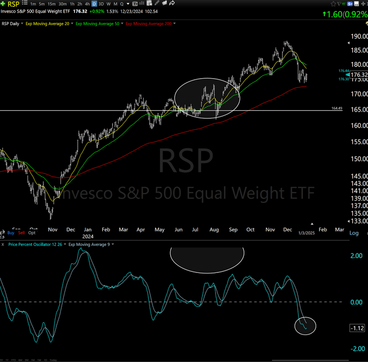368x362 pixels.
Task: Open the blue S dropdown icon
Action: tap(350, 4)
